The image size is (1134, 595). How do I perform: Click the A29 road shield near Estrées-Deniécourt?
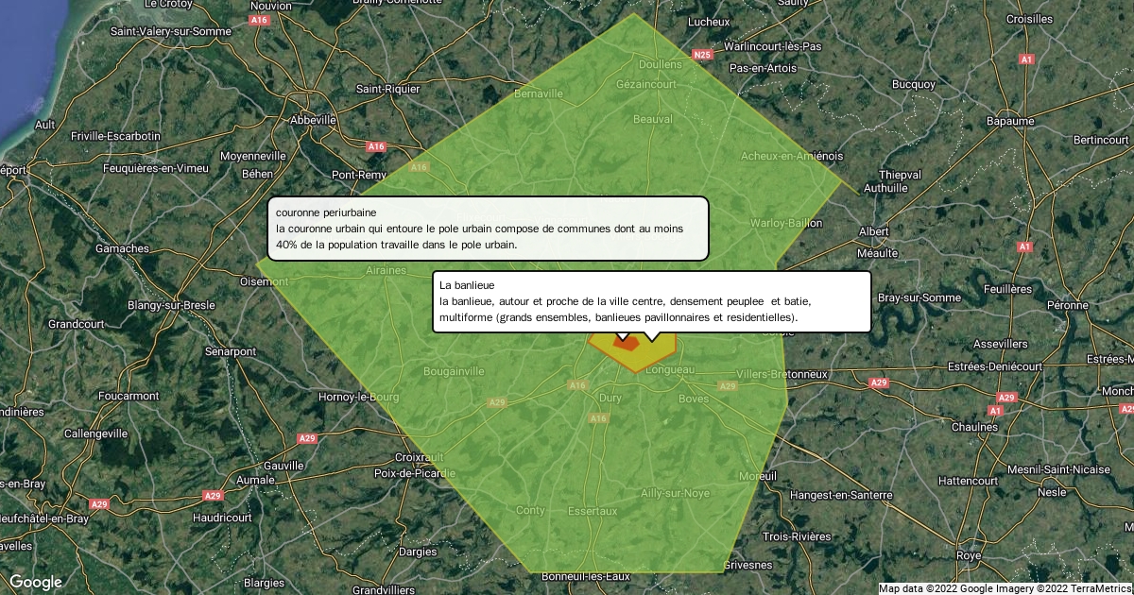(x=879, y=382)
